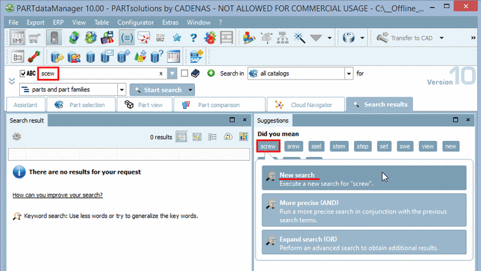Image resolution: width=481 pixels, height=271 pixels.
Task: Click the magic wand icon
Action: click(x=299, y=38)
